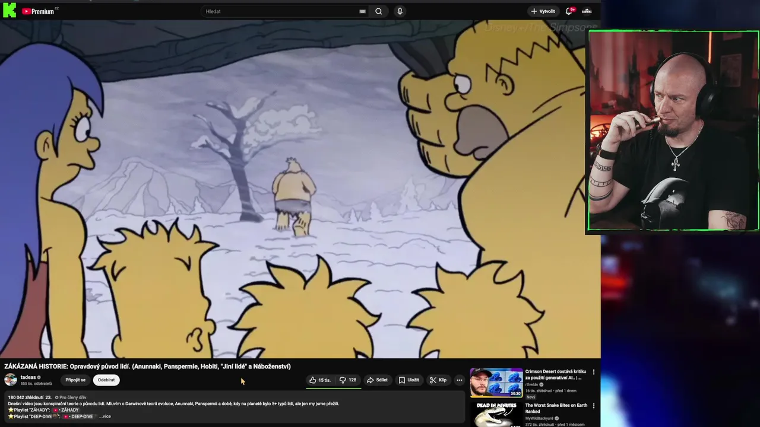
Task: Save video with Uložit button
Action: 408,380
